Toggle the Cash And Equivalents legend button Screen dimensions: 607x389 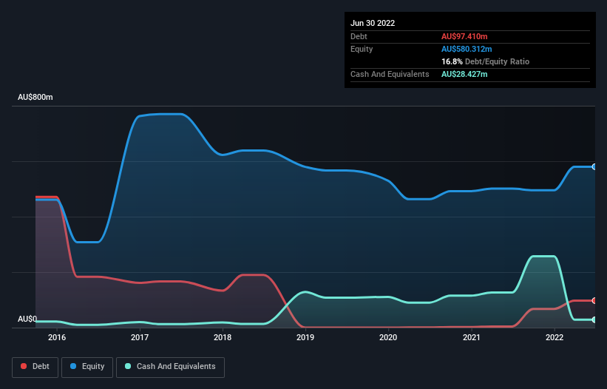tap(170, 367)
